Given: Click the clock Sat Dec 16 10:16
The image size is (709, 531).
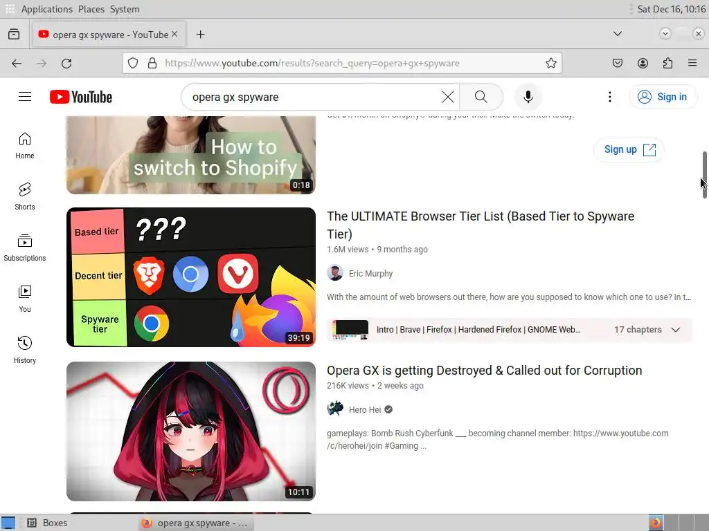Looking at the screenshot, I should point(672,9).
